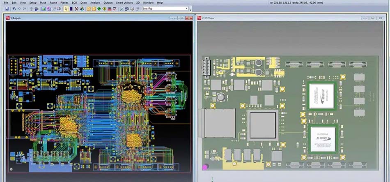Image resolution: width=390 pixels, height=182 pixels.
Task: Click the red app icon in Aspen title bar
Action: (8, 18)
